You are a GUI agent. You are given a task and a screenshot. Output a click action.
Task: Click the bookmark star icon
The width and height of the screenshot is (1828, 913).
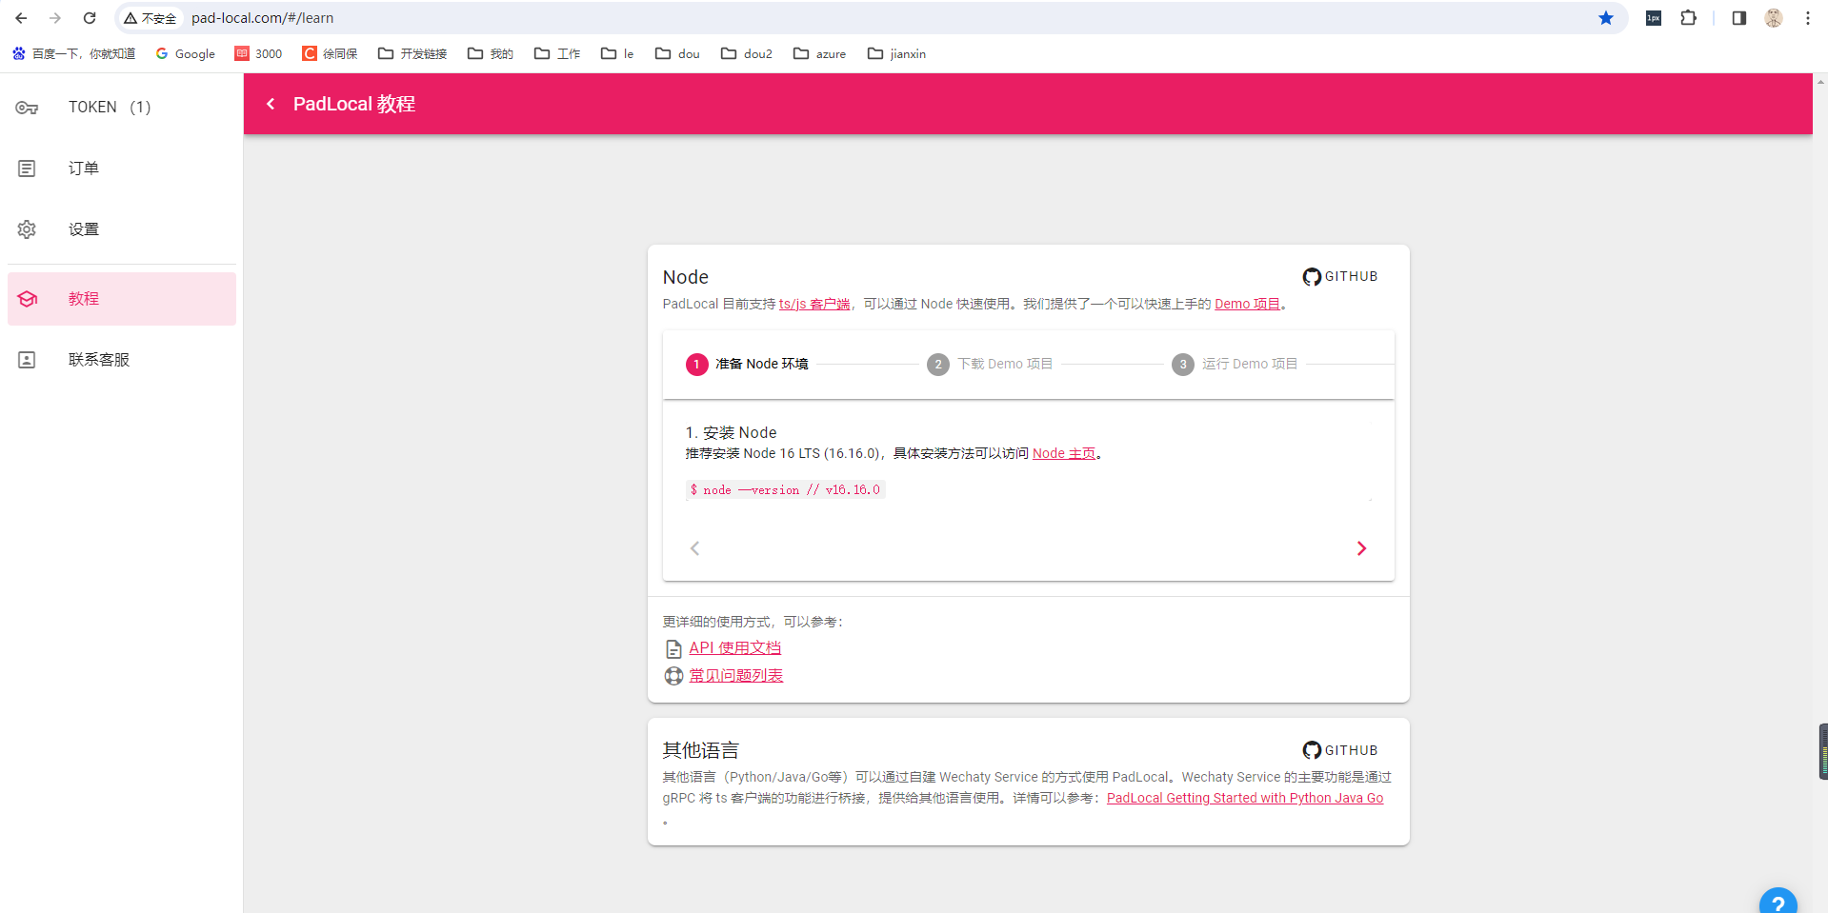(1606, 18)
